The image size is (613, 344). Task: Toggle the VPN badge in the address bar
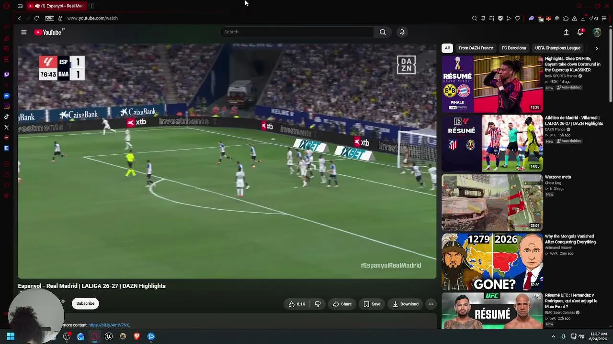point(49,18)
